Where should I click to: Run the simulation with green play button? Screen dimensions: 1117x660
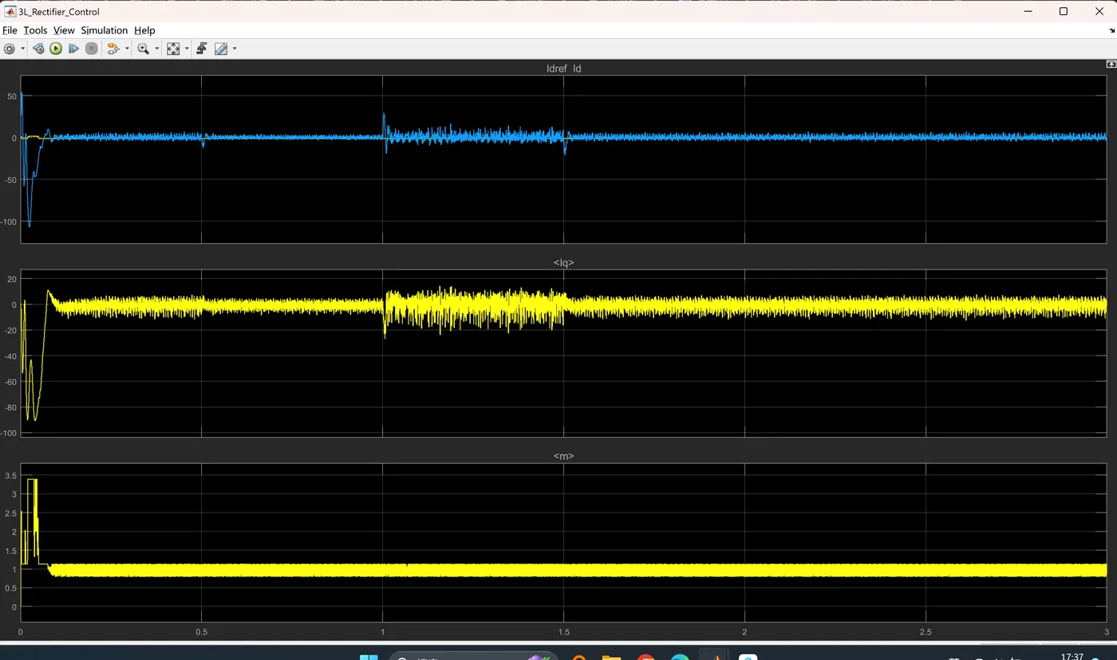(x=56, y=49)
